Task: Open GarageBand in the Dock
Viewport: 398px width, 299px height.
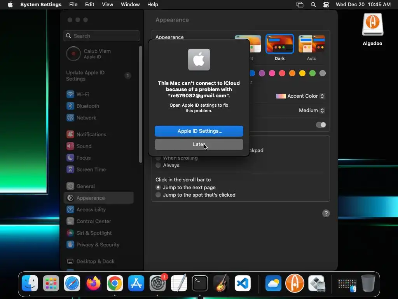Action: coord(221,283)
